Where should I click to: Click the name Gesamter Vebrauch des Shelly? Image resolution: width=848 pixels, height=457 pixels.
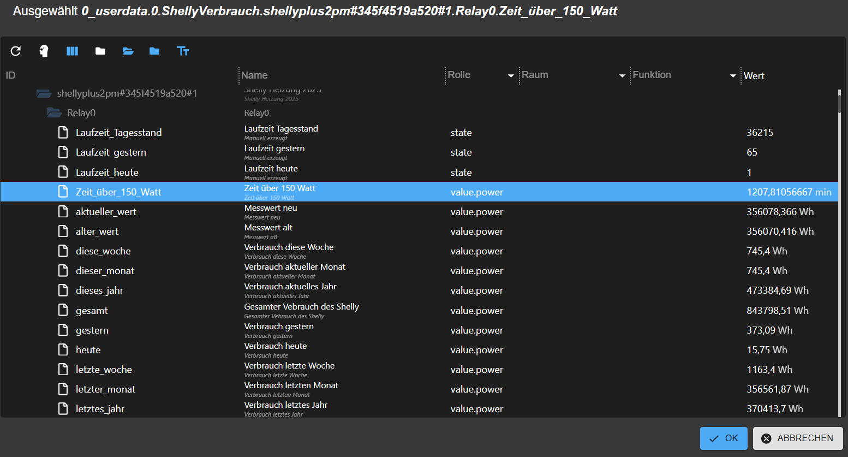(301, 307)
